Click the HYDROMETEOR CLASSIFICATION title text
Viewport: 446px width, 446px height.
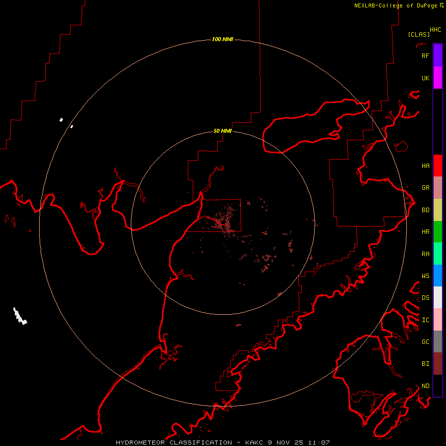[x=174, y=443]
